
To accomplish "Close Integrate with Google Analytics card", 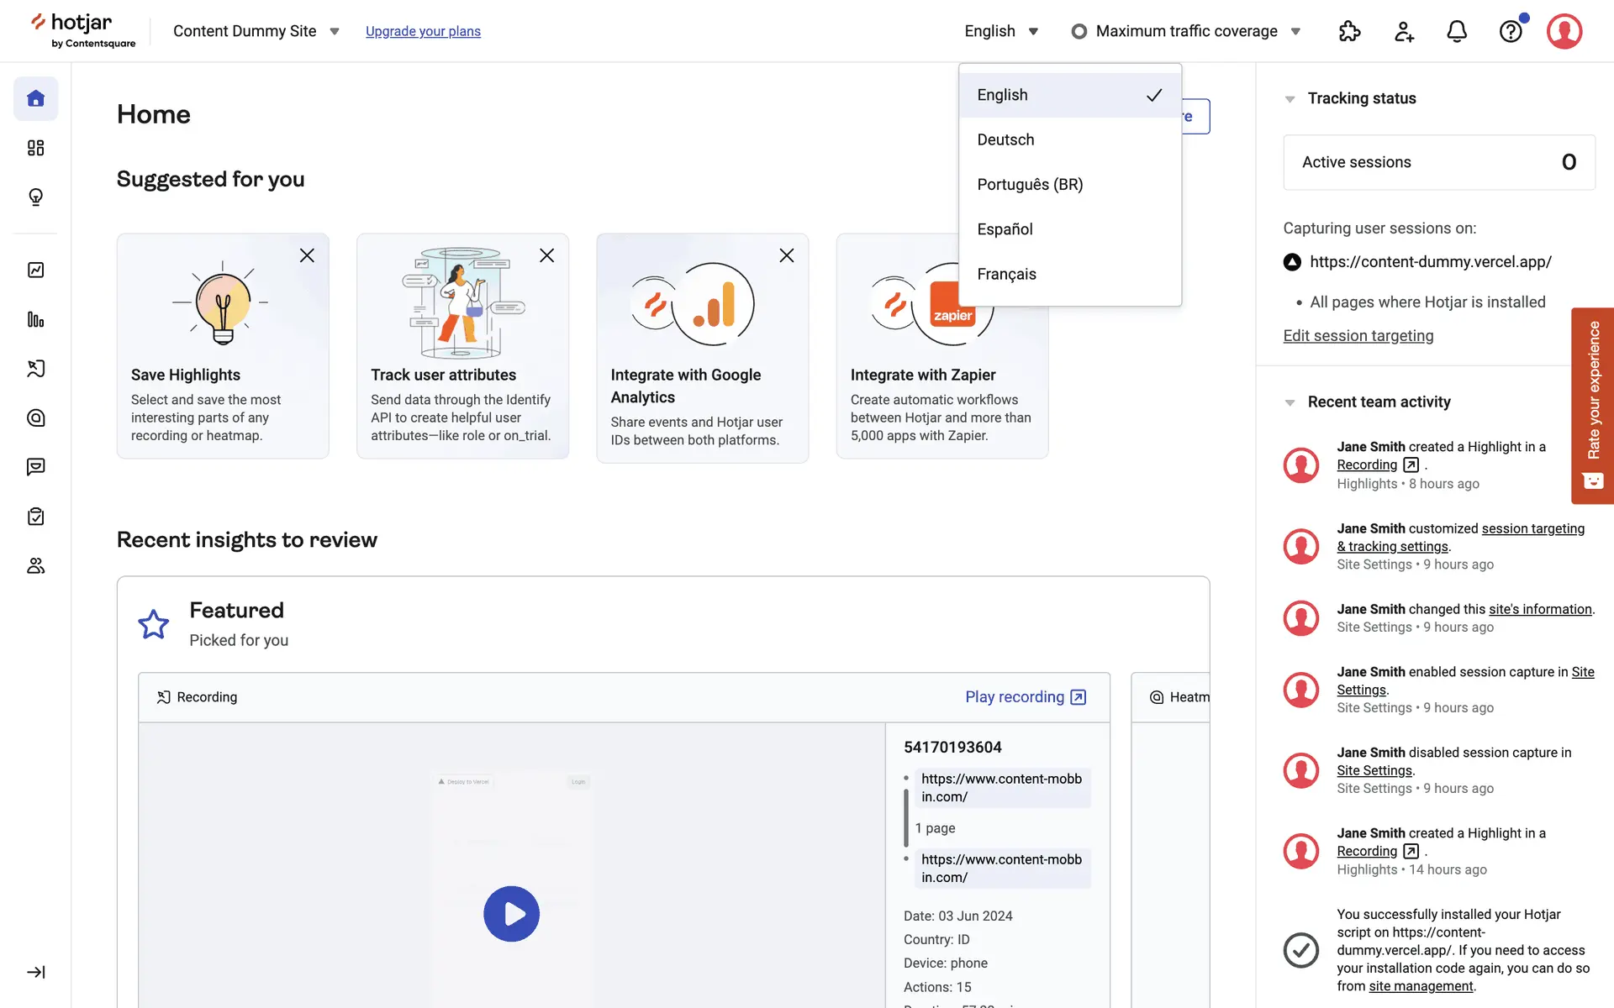I will pyautogui.click(x=786, y=255).
